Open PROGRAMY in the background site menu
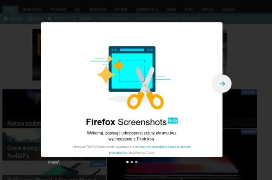Image resolution: width=272 pixels, height=180 pixels. [x=59, y=9]
